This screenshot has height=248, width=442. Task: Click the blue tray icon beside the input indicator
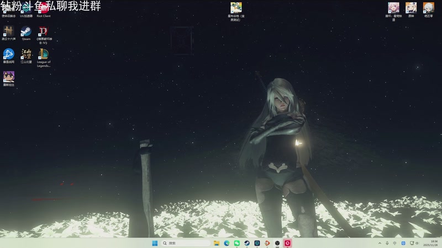pyautogui.click(x=403, y=243)
